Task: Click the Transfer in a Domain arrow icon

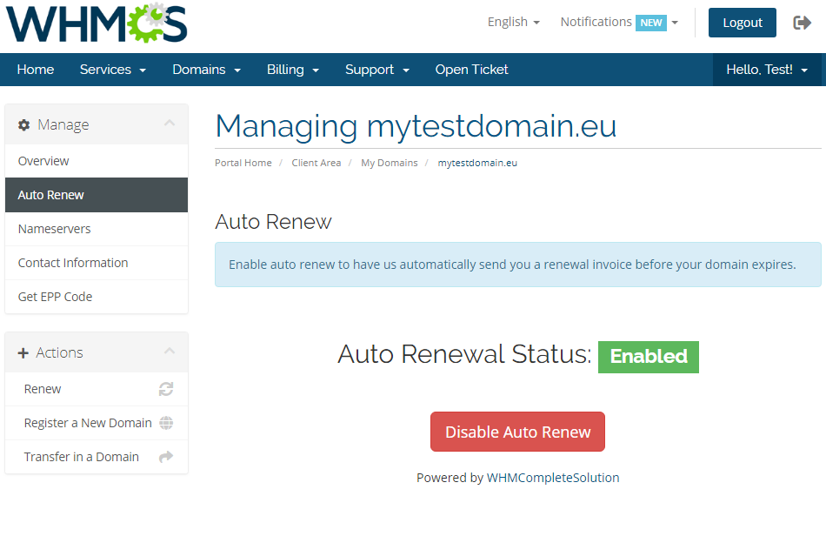Action: (166, 457)
